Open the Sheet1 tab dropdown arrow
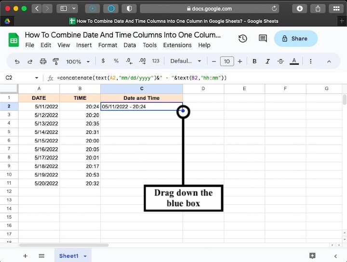This screenshot has height=262, width=347. click(85, 256)
